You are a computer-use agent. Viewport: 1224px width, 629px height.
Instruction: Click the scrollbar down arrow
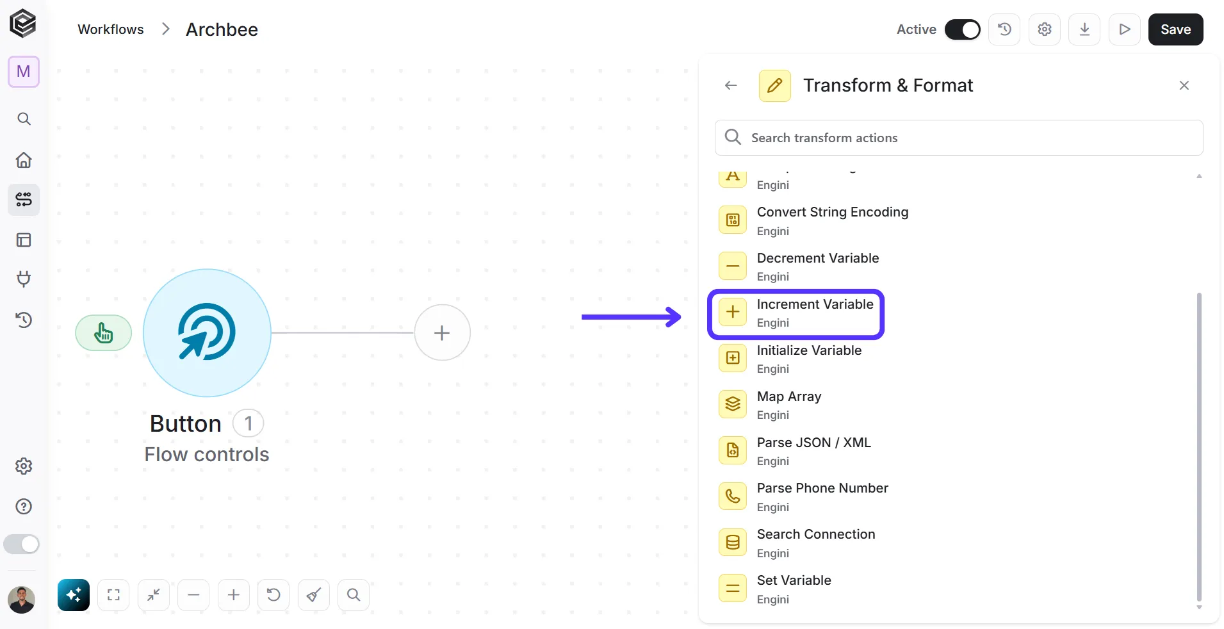[1199, 607]
